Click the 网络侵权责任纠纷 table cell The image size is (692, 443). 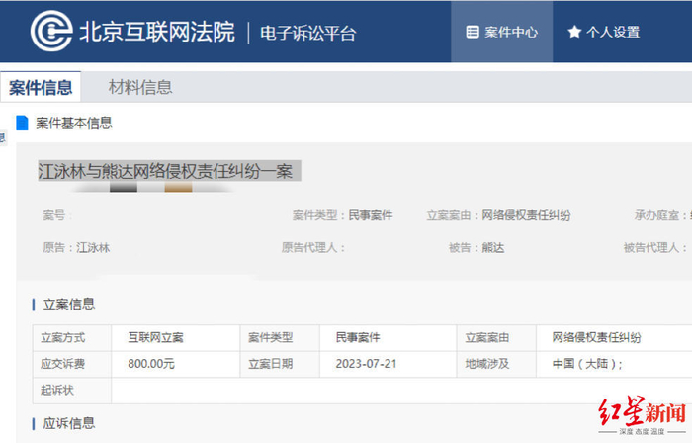point(614,338)
